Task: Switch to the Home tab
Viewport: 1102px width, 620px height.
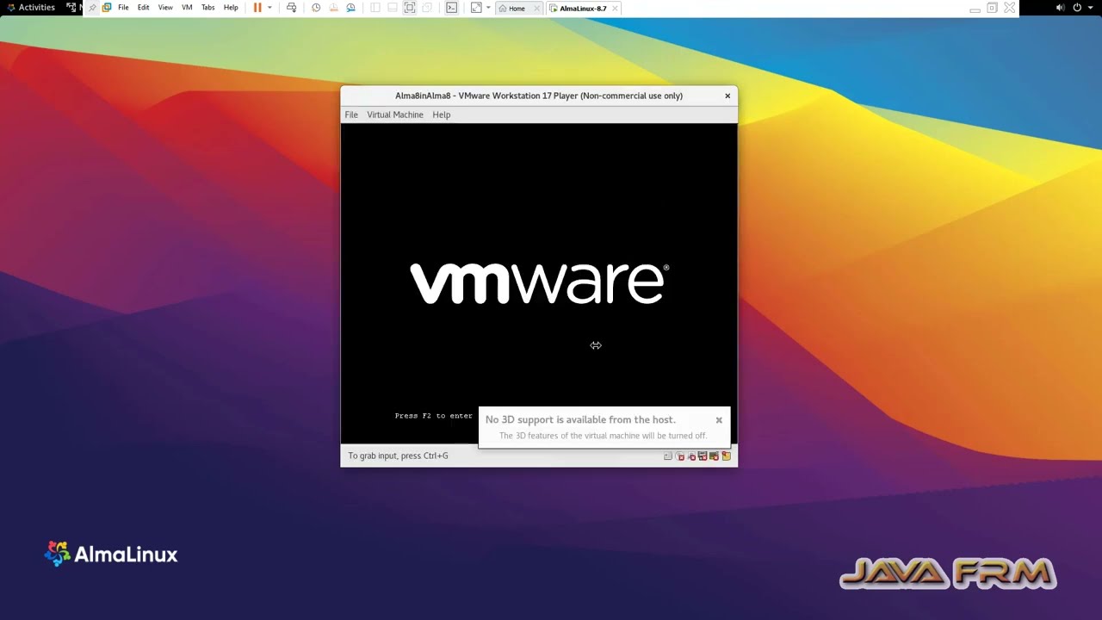Action: click(517, 9)
